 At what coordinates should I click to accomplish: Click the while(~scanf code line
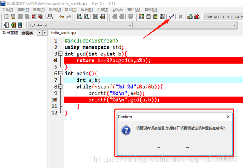coord(120,86)
